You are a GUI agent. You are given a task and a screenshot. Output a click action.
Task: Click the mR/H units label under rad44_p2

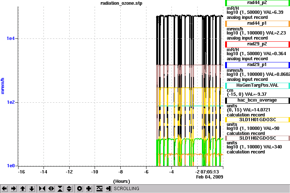coord(233,8)
